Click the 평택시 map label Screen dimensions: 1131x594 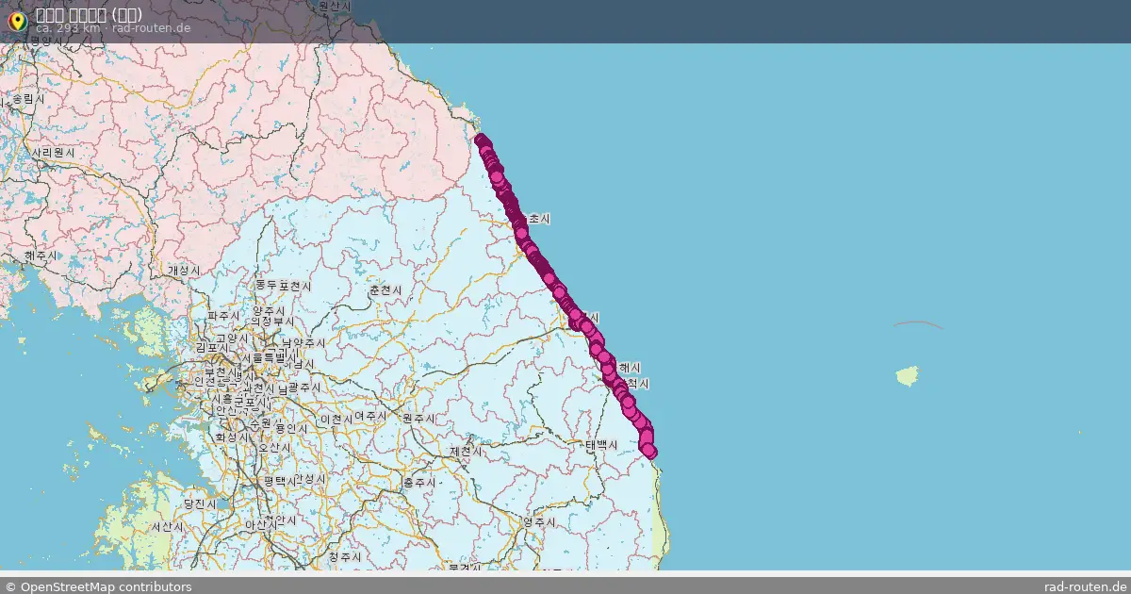tap(281, 480)
